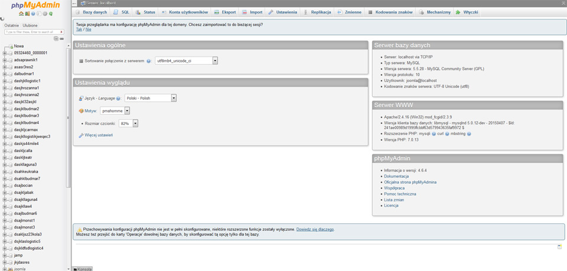Open the Wtyczki tab
This screenshot has height=271, width=567.
coord(467,12)
